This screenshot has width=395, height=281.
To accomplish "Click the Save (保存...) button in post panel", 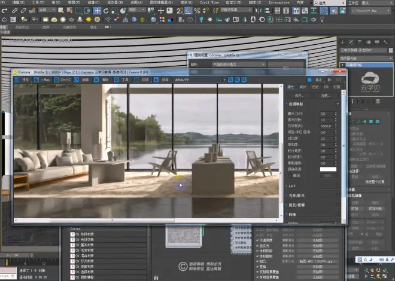I will coord(295,95).
